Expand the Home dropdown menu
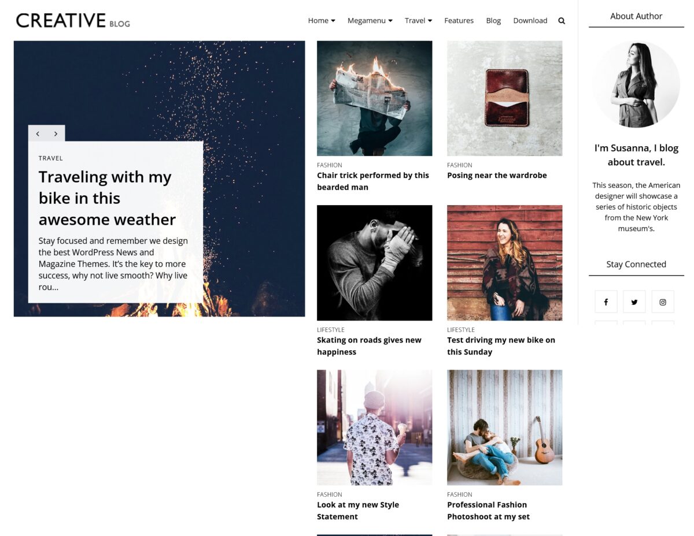 click(320, 20)
